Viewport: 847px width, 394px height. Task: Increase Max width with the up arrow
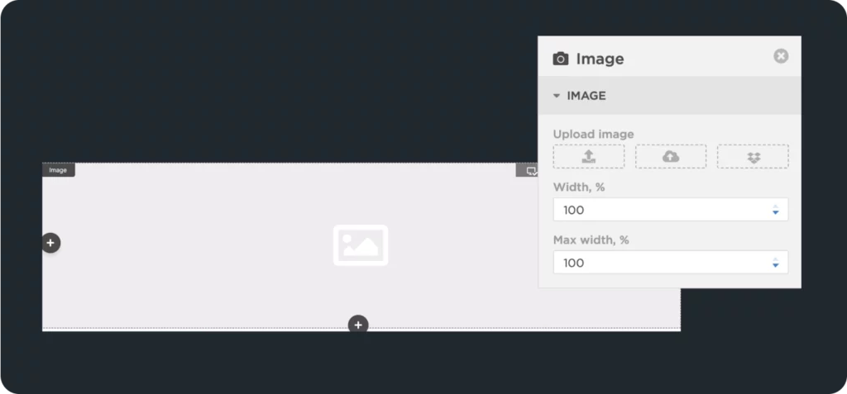click(x=776, y=259)
